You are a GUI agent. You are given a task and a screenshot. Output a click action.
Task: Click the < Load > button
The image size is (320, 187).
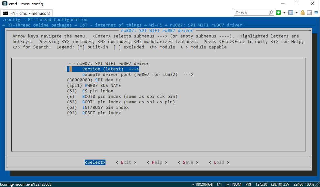(x=219, y=162)
